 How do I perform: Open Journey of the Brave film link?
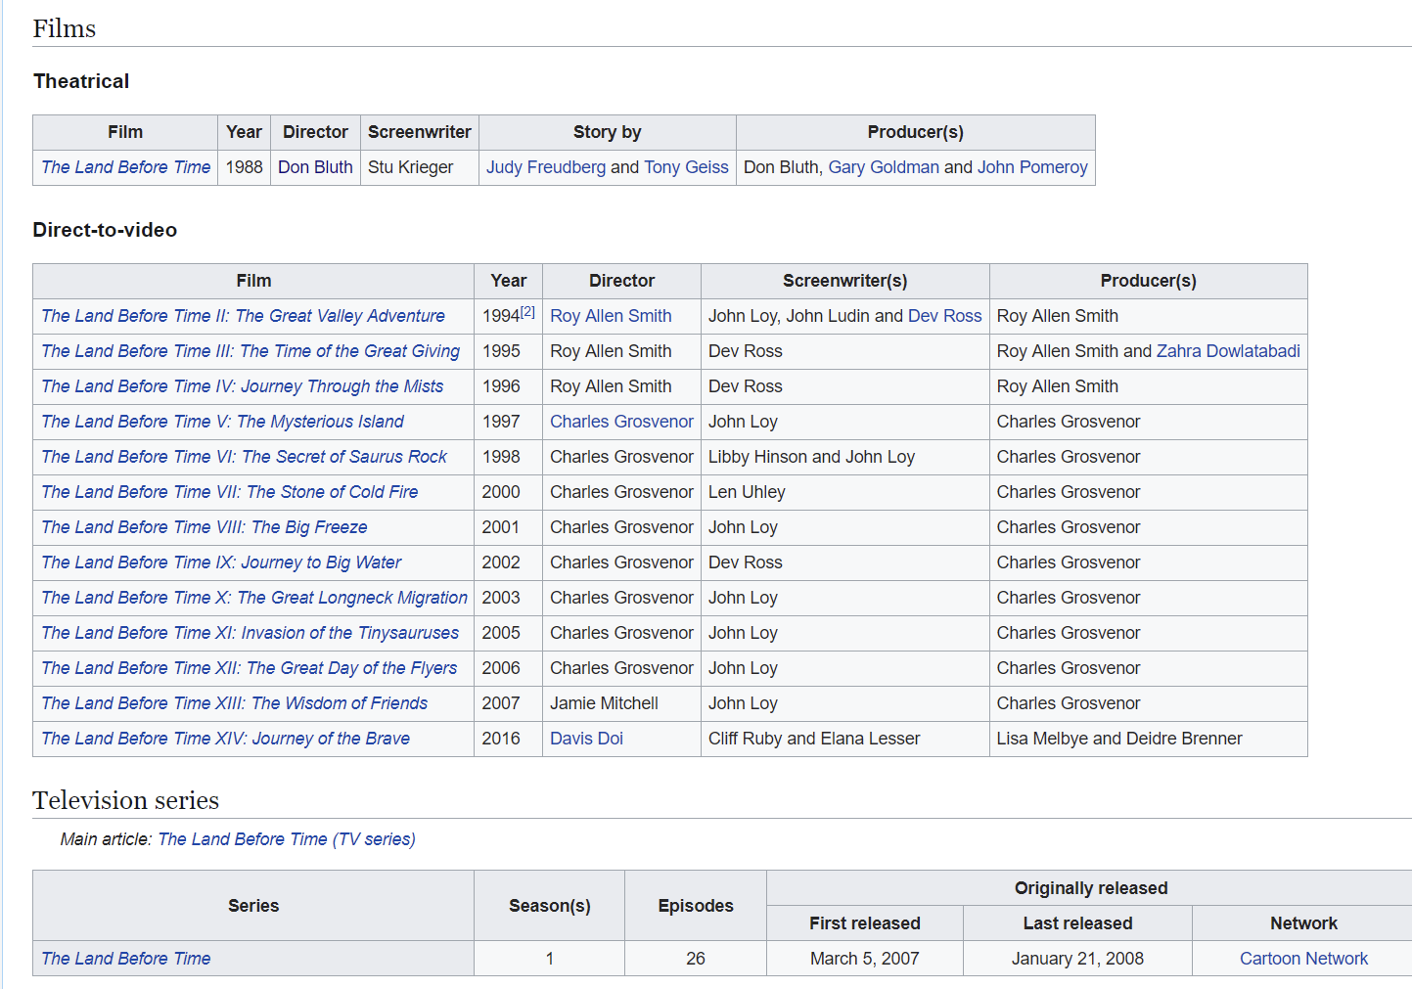point(225,739)
